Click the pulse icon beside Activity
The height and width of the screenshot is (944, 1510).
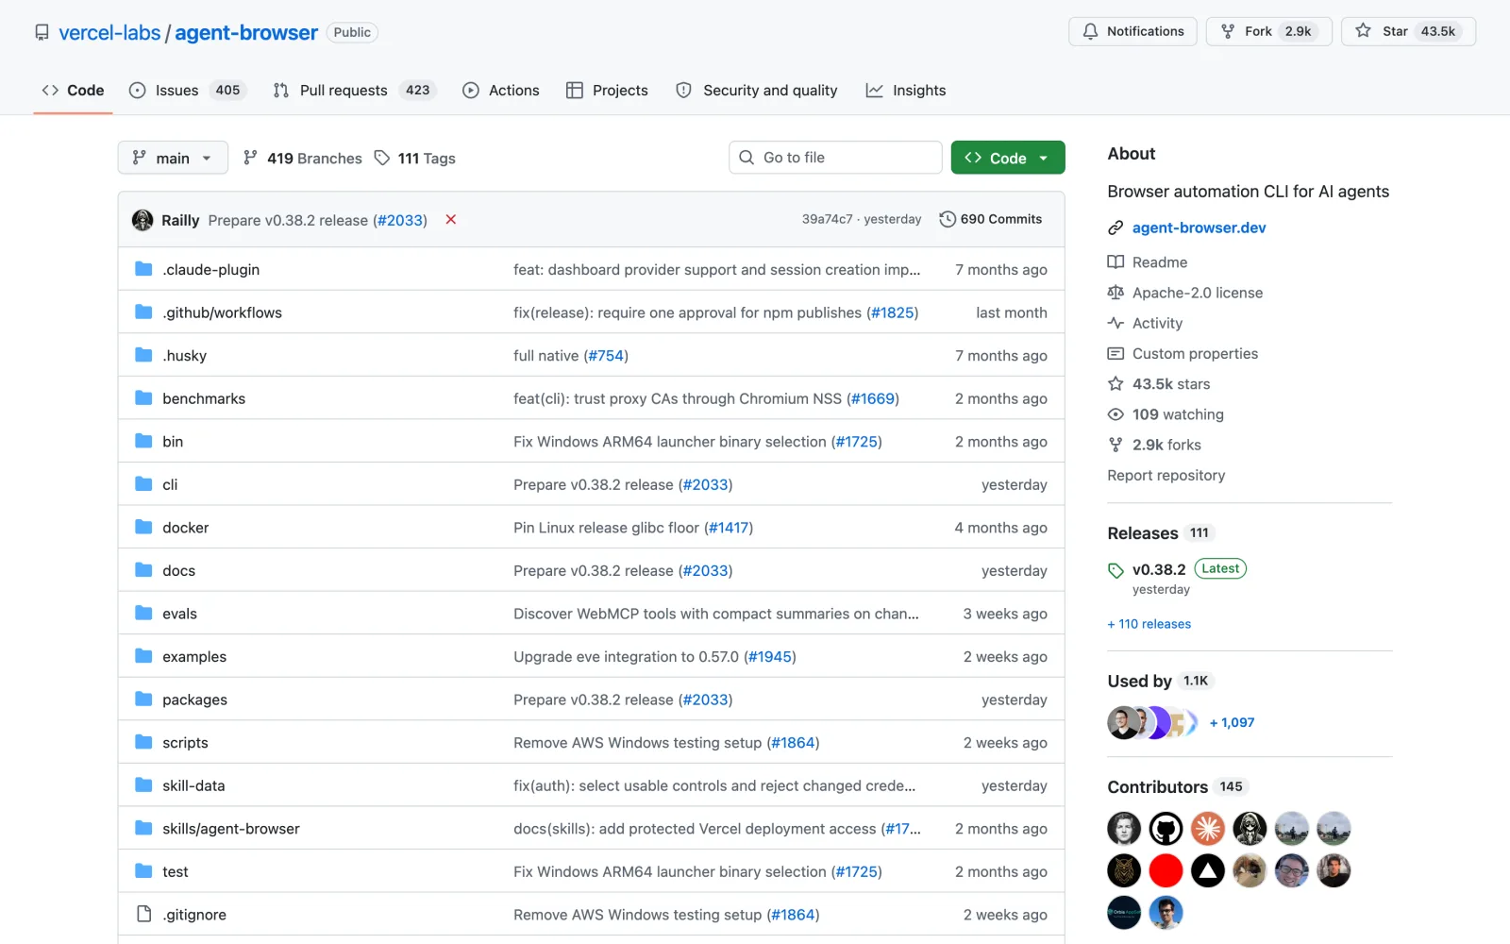(x=1116, y=323)
